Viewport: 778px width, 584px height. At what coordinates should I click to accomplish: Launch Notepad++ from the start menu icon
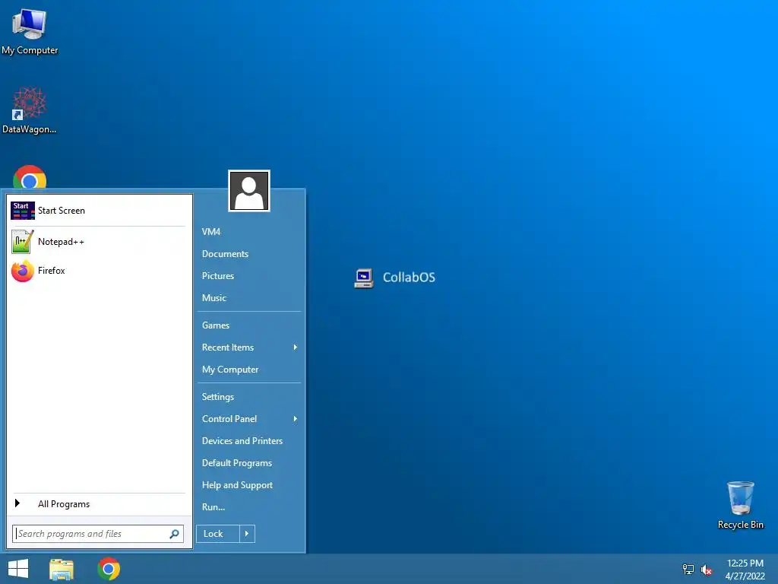click(x=22, y=242)
